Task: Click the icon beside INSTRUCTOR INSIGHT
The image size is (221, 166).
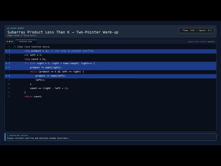Action: tap(8, 136)
